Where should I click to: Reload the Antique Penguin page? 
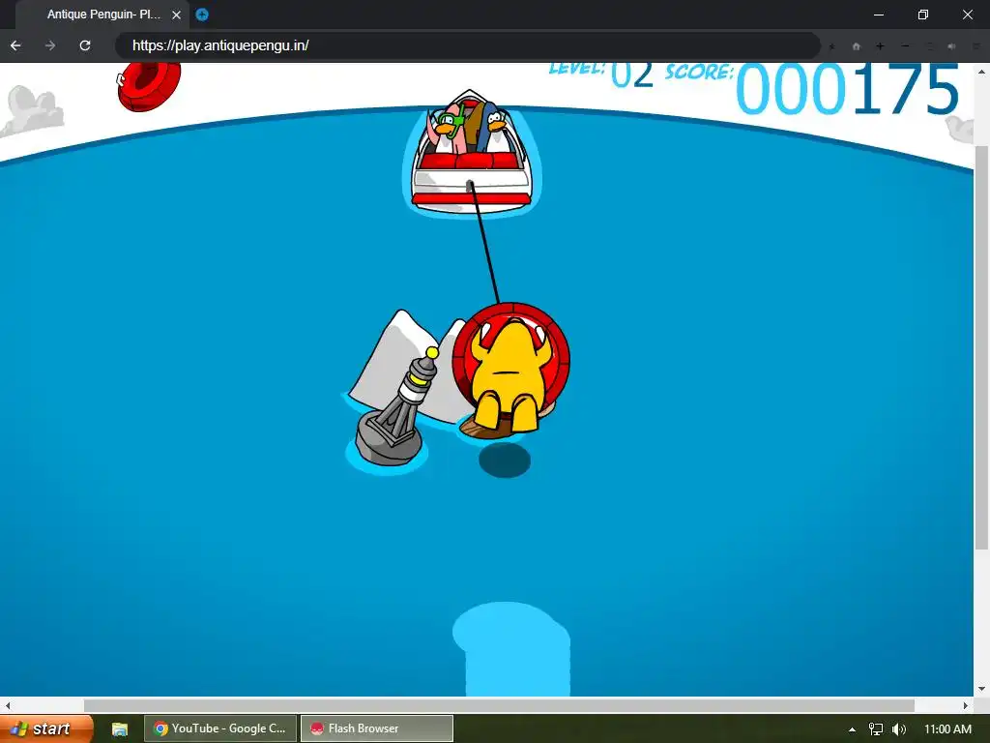click(85, 45)
